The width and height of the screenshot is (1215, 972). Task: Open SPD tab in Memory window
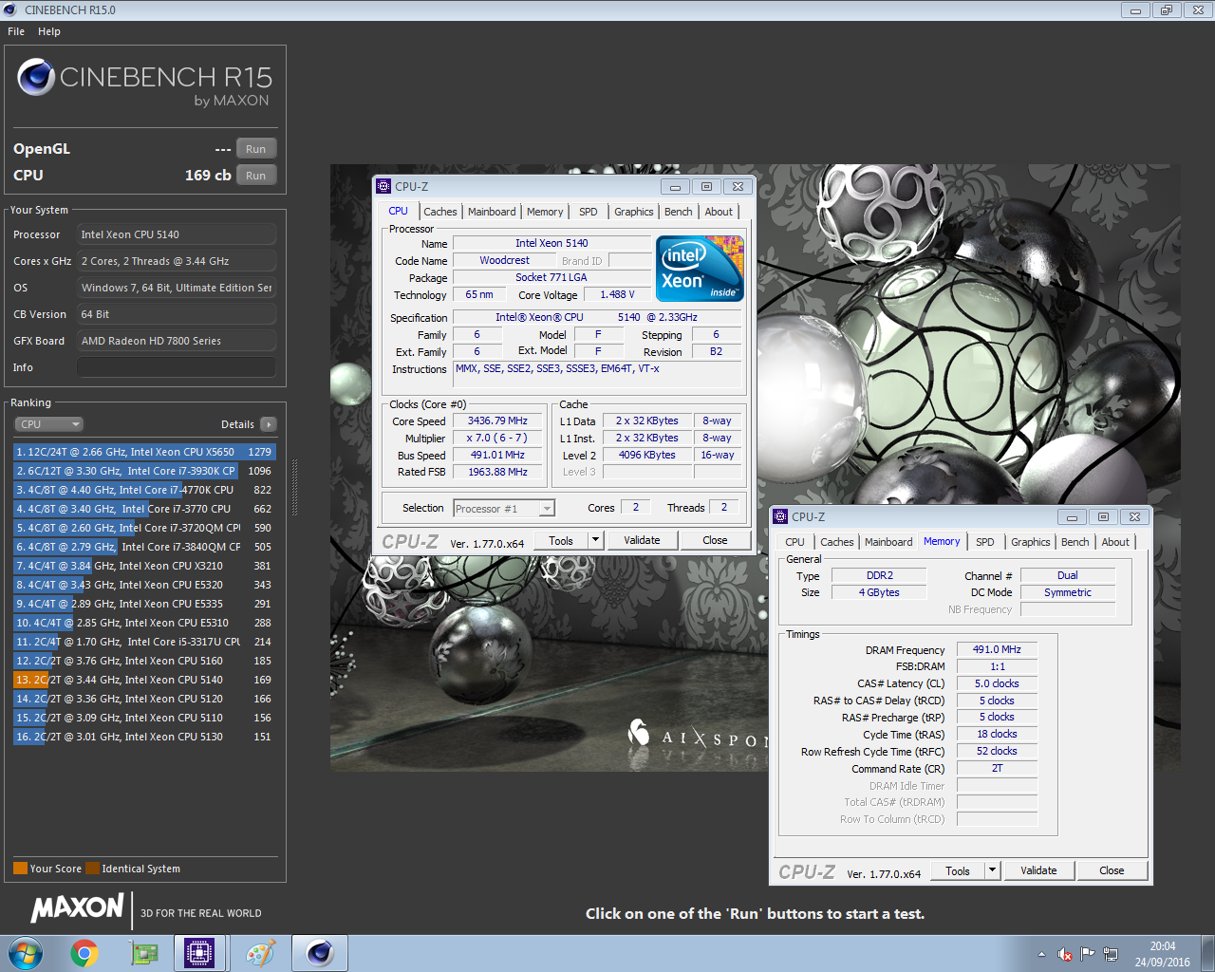pos(985,542)
